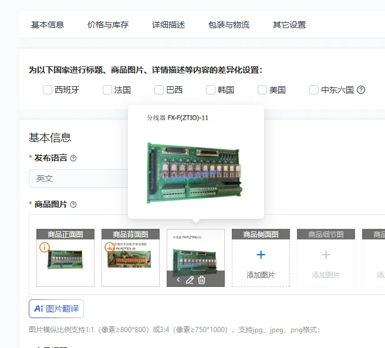Open the 发布语言 dropdown showing 英文
Screen dimensions: 385x348
coord(79,178)
